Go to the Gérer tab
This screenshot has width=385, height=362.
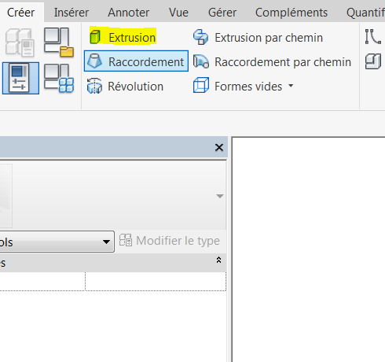click(222, 13)
